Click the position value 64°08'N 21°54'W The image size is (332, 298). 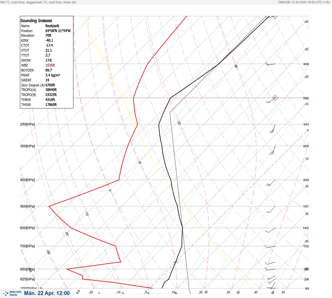pos(58,31)
